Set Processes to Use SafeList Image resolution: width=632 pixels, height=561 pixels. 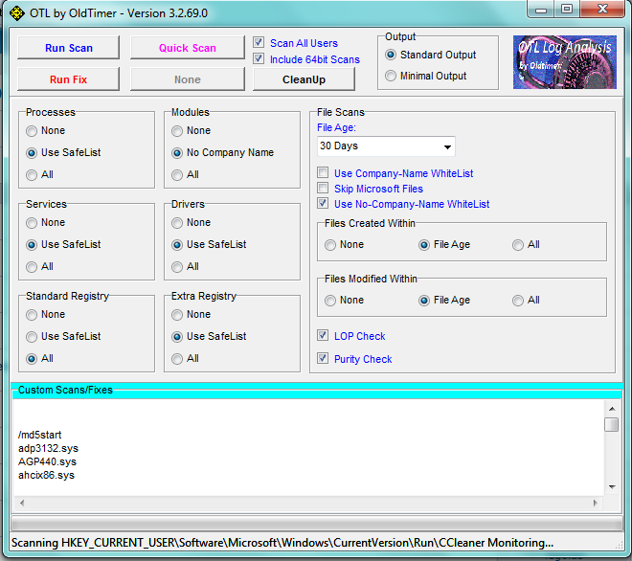32,153
